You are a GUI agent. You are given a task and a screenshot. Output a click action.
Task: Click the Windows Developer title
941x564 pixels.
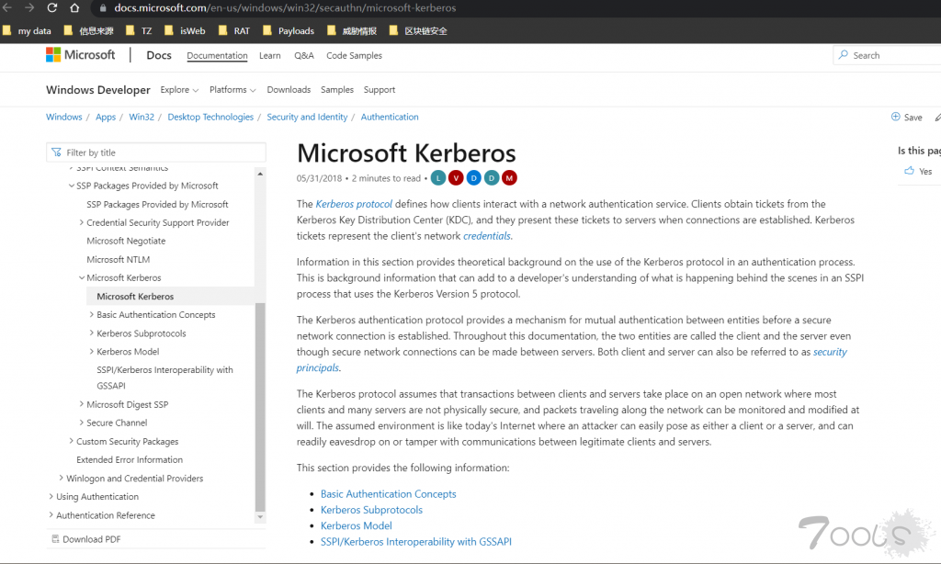98,90
